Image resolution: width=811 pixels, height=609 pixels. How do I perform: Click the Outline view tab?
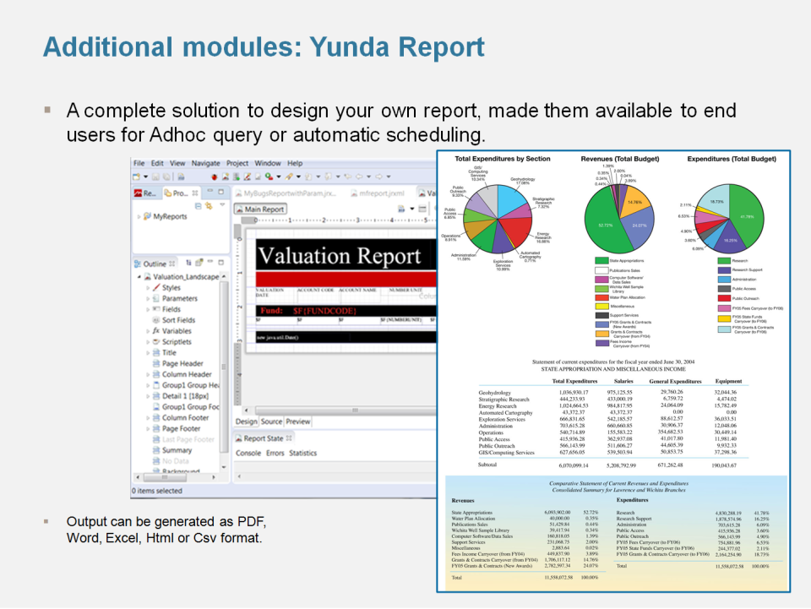click(155, 264)
